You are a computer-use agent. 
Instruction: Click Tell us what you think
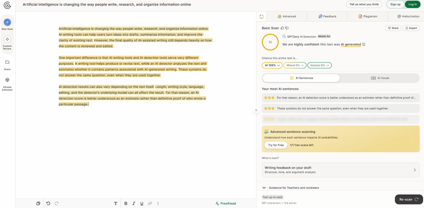click(x=364, y=4)
